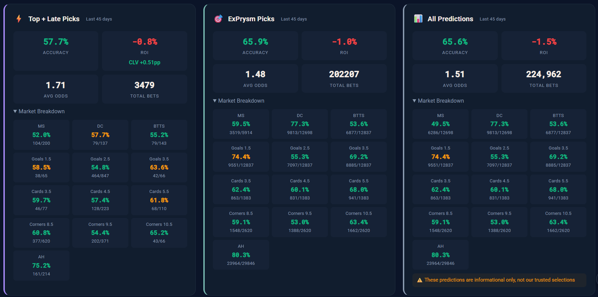Image resolution: width=598 pixels, height=297 pixels.
Task: Collapse Market Breakdown in ExPrysm Picks panel
Action: click(x=238, y=101)
